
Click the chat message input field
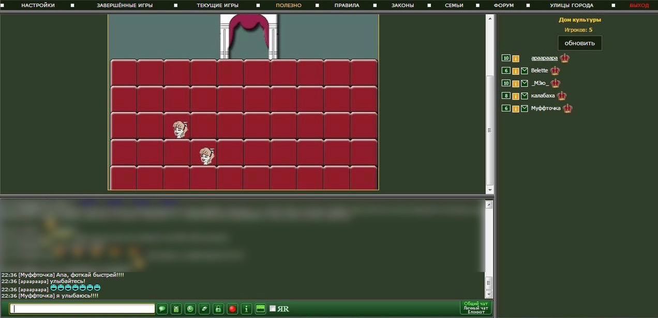(x=83, y=309)
